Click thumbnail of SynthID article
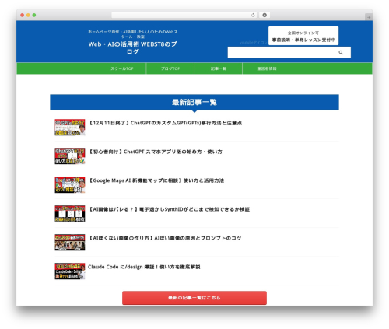Screen dimensions: 389x329 coord(70,214)
